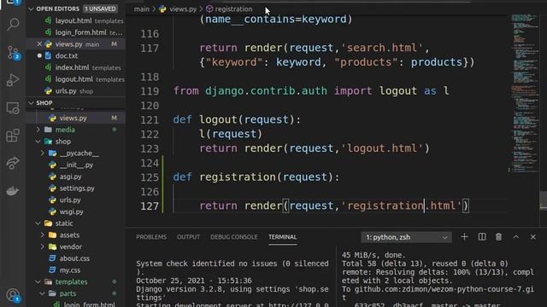The width and height of the screenshot is (547, 307).
Task: Switch to the Debug Console tab
Action: 233,237
